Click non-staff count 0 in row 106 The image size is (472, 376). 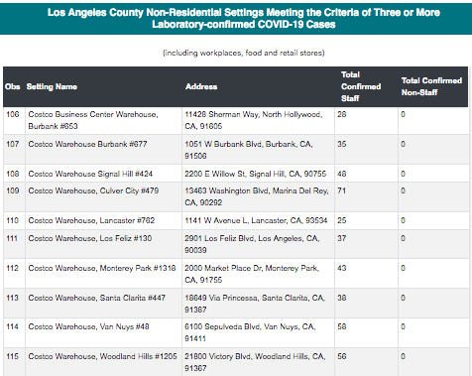(x=403, y=114)
